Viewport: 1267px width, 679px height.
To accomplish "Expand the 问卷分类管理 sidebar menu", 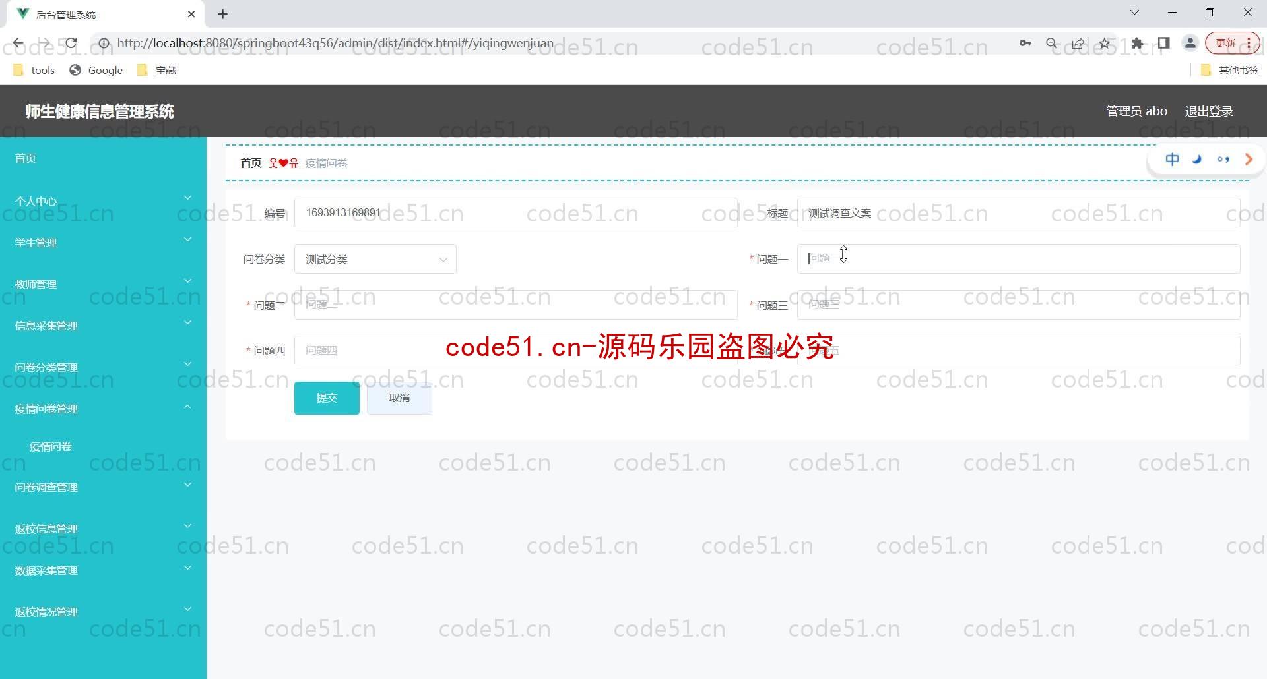I will pos(103,367).
